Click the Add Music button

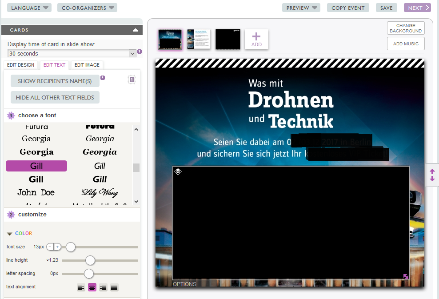tap(406, 44)
